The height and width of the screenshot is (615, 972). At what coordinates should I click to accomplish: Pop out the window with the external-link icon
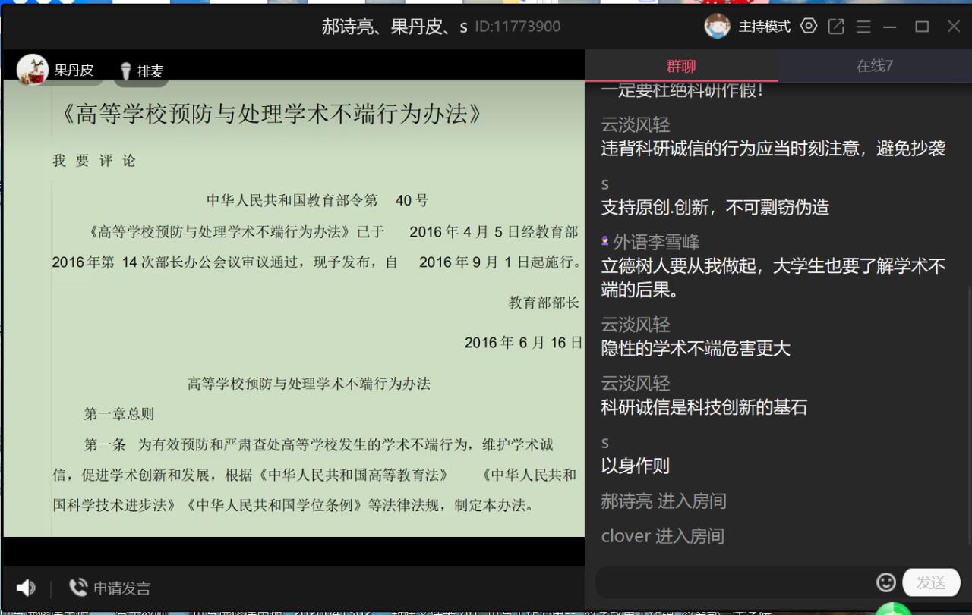pyautogui.click(x=836, y=27)
